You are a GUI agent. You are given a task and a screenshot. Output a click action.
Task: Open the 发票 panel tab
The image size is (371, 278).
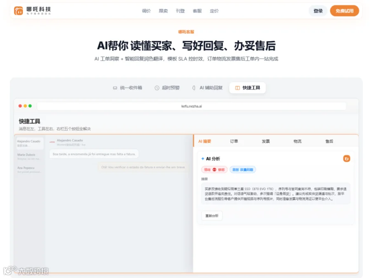tap(266, 141)
